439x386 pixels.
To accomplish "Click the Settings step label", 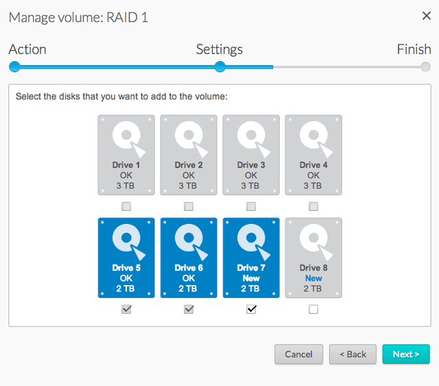I will coord(219,49).
